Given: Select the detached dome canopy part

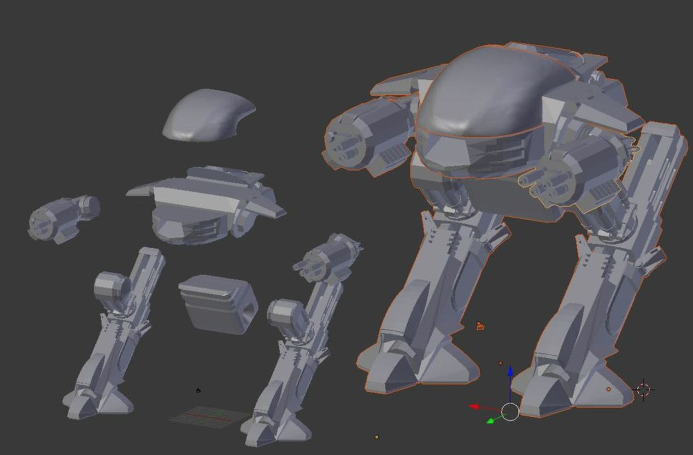Looking at the screenshot, I should pos(208,115).
